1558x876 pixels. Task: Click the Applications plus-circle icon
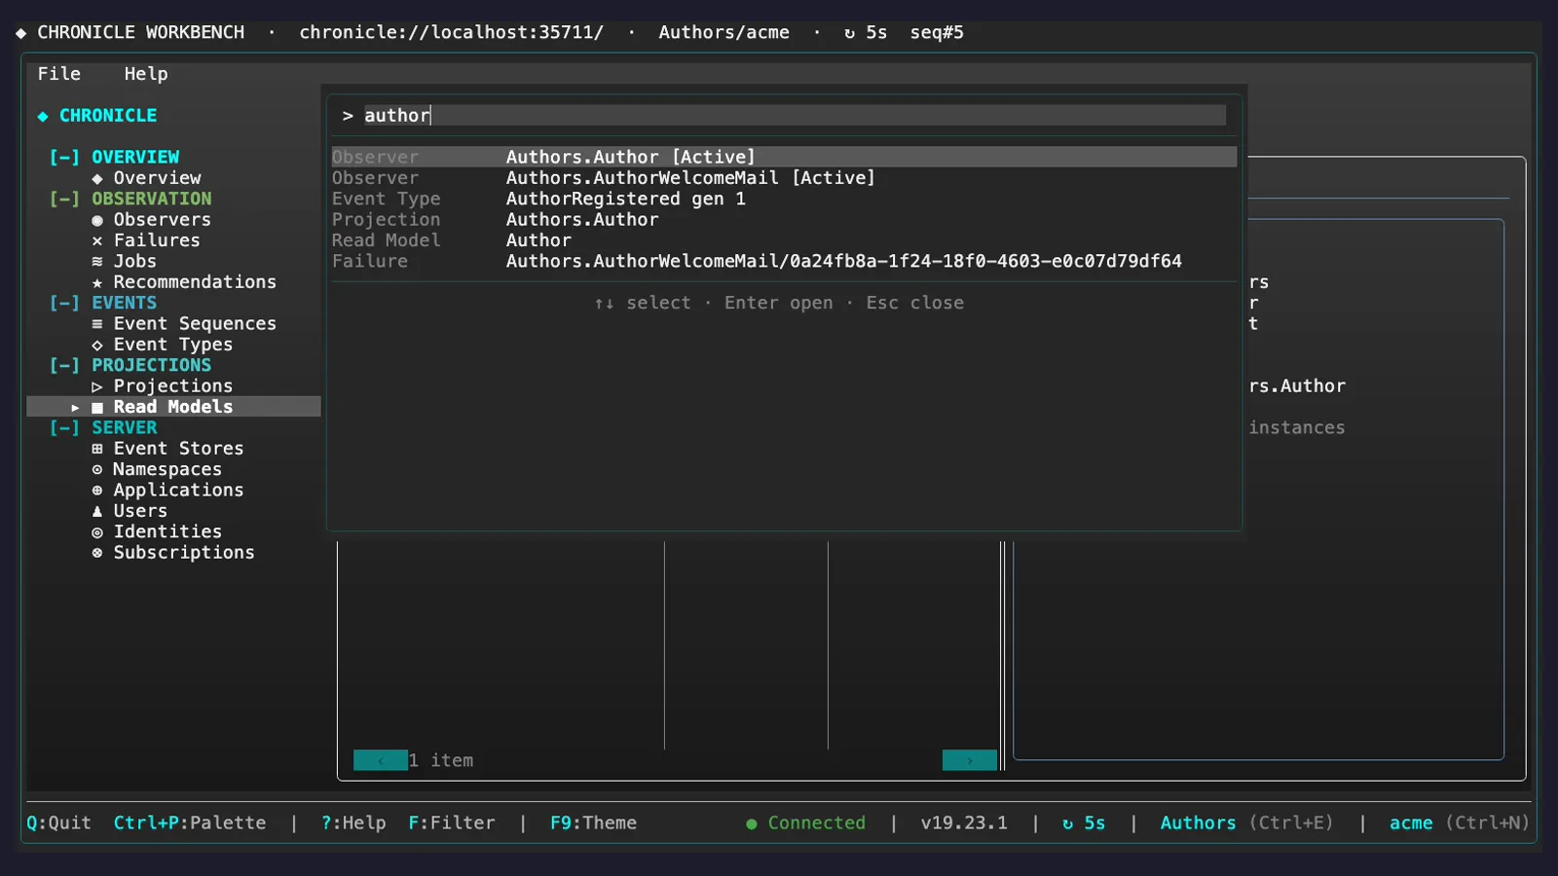coord(97,491)
